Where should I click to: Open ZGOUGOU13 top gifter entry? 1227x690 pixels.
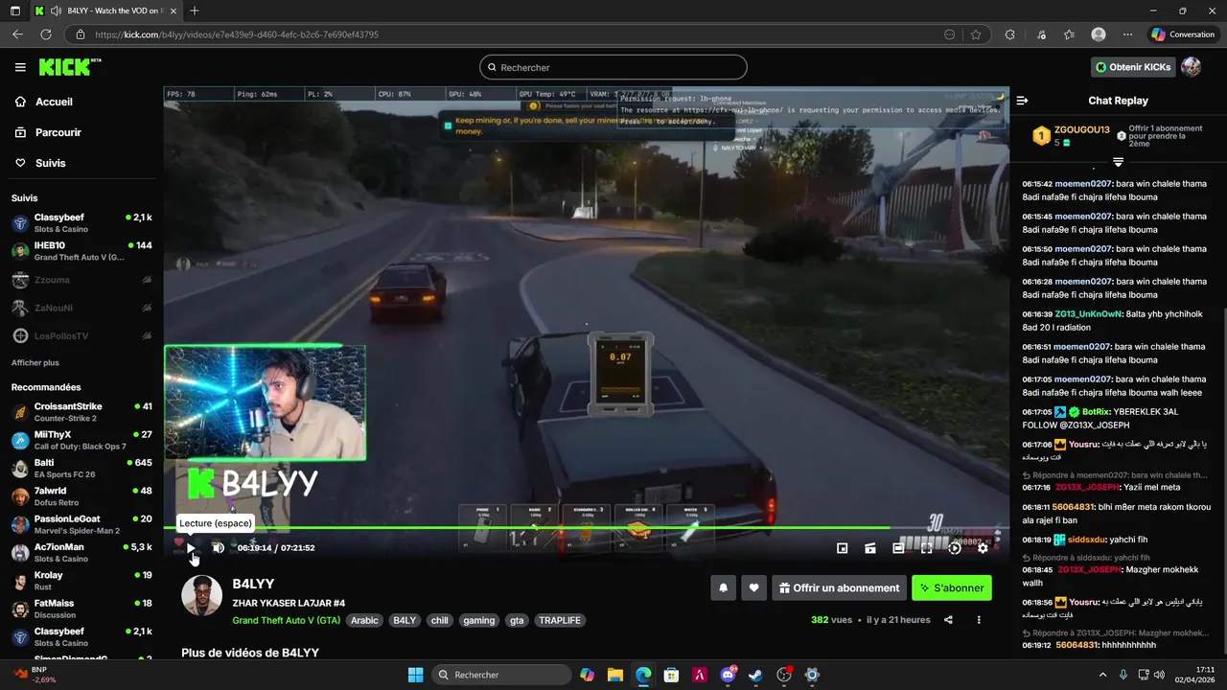point(1072,135)
